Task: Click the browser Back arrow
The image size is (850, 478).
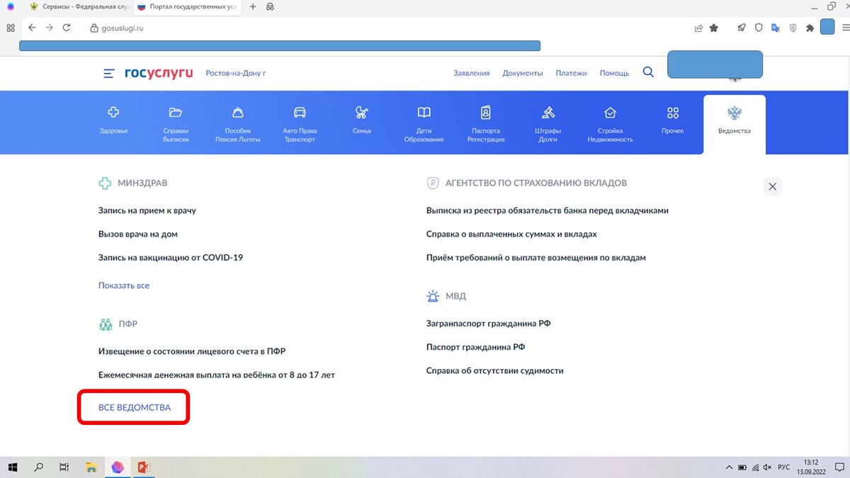Action: click(x=32, y=28)
